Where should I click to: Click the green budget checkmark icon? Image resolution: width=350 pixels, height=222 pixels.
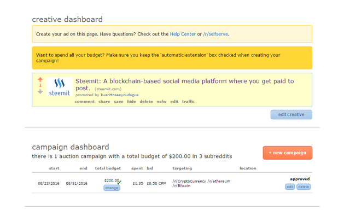pos(119,182)
